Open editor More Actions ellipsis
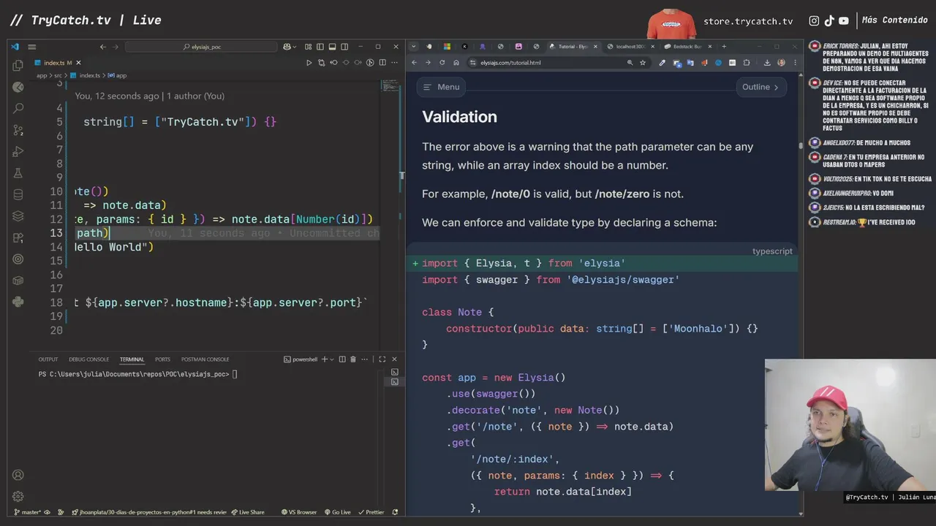This screenshot has height=526, width=936. pos(395,63)
